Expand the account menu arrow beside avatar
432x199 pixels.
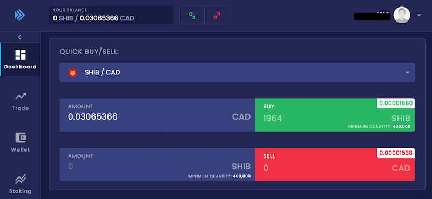point(419,15)
